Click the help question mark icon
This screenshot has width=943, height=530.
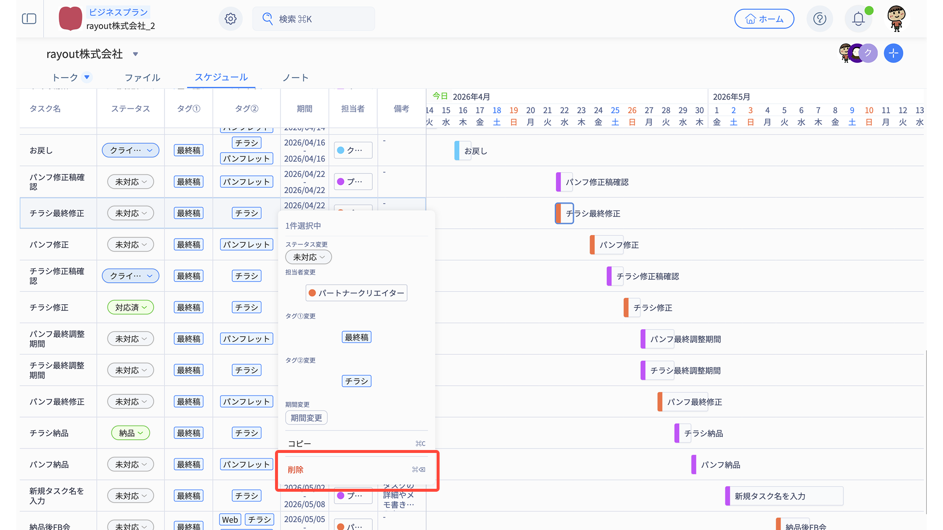[819, 19]
